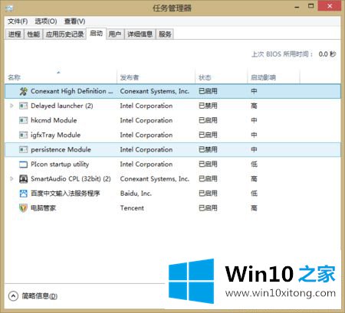The width and height of the screenshot is (345, 313).
Task: Select the Delayed launcher (2) row name
Action: (x=62, y=106)
